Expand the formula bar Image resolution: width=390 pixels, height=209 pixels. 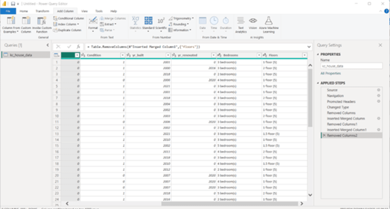(309, 47)
